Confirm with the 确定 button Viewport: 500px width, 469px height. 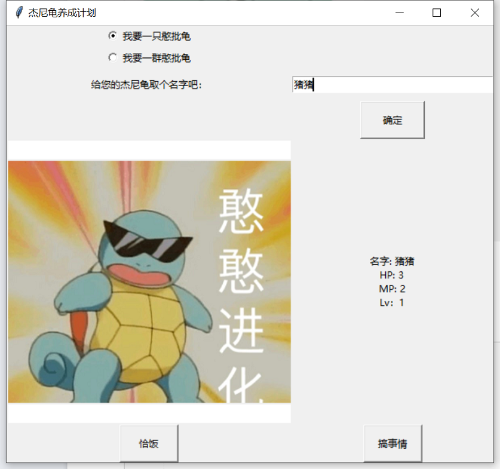(x=392, y=120)
